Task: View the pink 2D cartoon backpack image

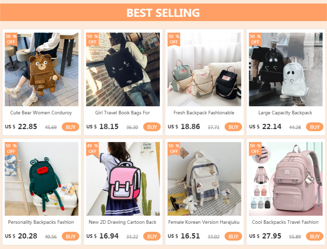Action: (123, 179)
